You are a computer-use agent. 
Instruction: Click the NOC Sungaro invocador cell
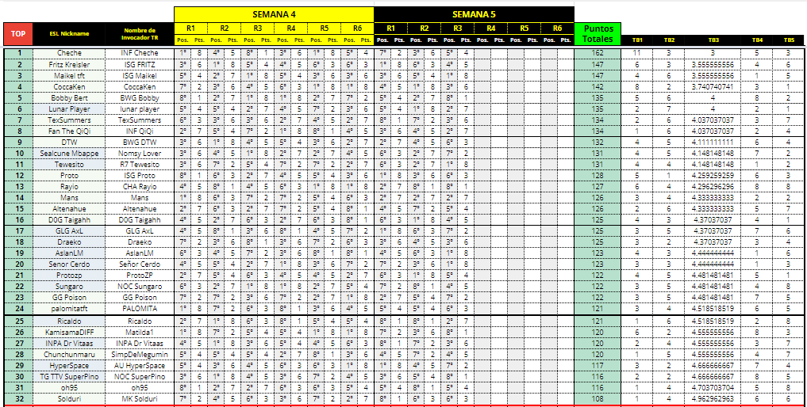pos(140,286)
